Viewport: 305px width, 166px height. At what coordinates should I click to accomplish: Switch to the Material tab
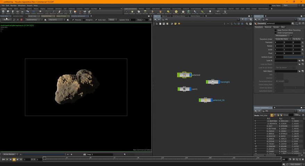tap(268, 27)
